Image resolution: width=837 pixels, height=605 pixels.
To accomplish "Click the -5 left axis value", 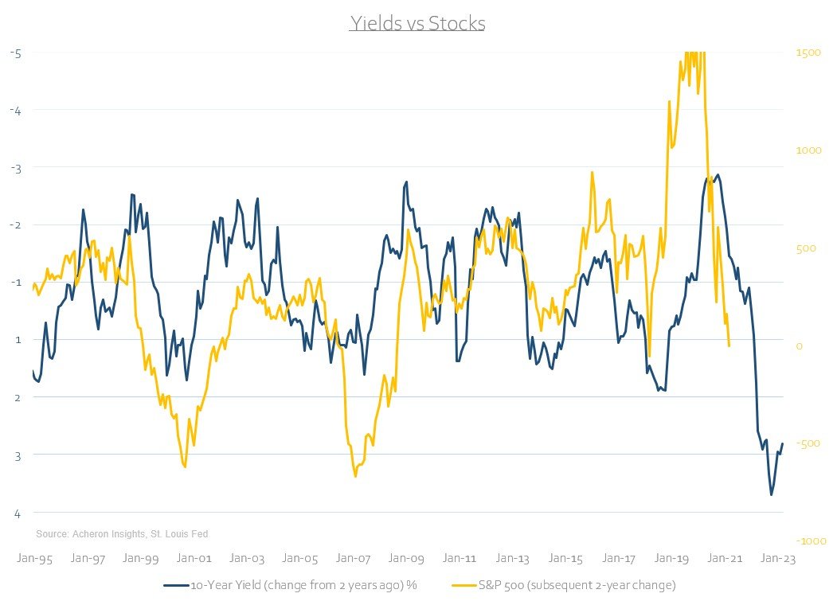I will tap(14, 53).
